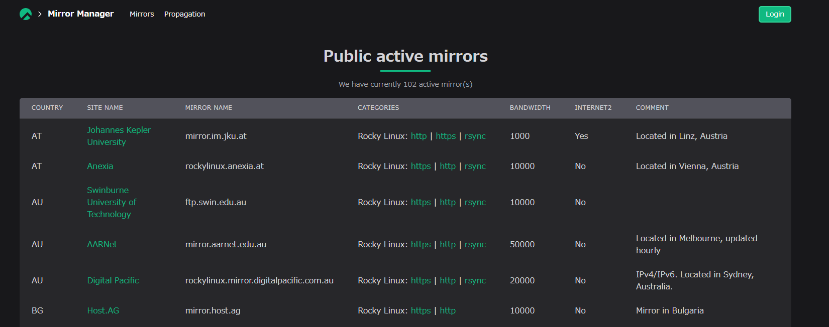Click the bandwidth value 20000
The height and width of the screenshot is (327, 829).
(523, 280)
